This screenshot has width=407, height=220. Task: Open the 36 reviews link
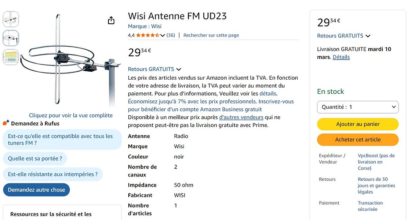point(171,35)
